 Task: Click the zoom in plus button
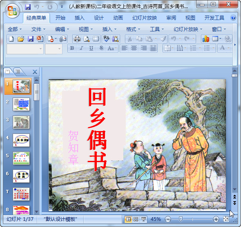point(216,219)
